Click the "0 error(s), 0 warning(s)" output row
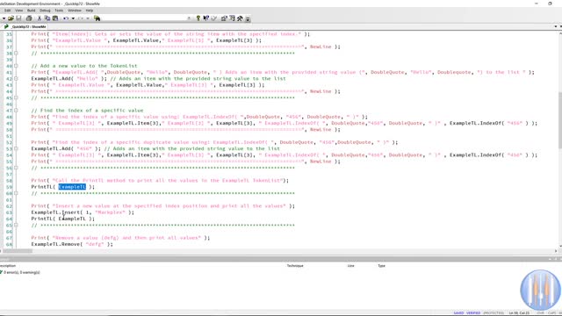 coord(21,273)
